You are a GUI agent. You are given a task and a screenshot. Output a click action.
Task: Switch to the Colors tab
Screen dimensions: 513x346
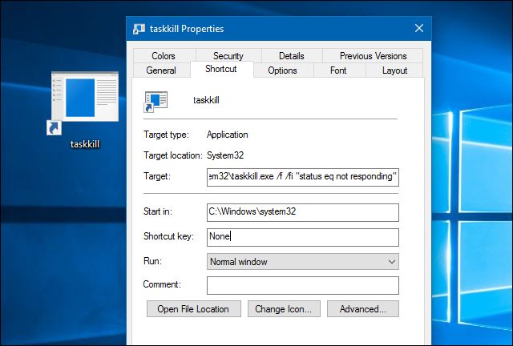click(x=164, y=56)
